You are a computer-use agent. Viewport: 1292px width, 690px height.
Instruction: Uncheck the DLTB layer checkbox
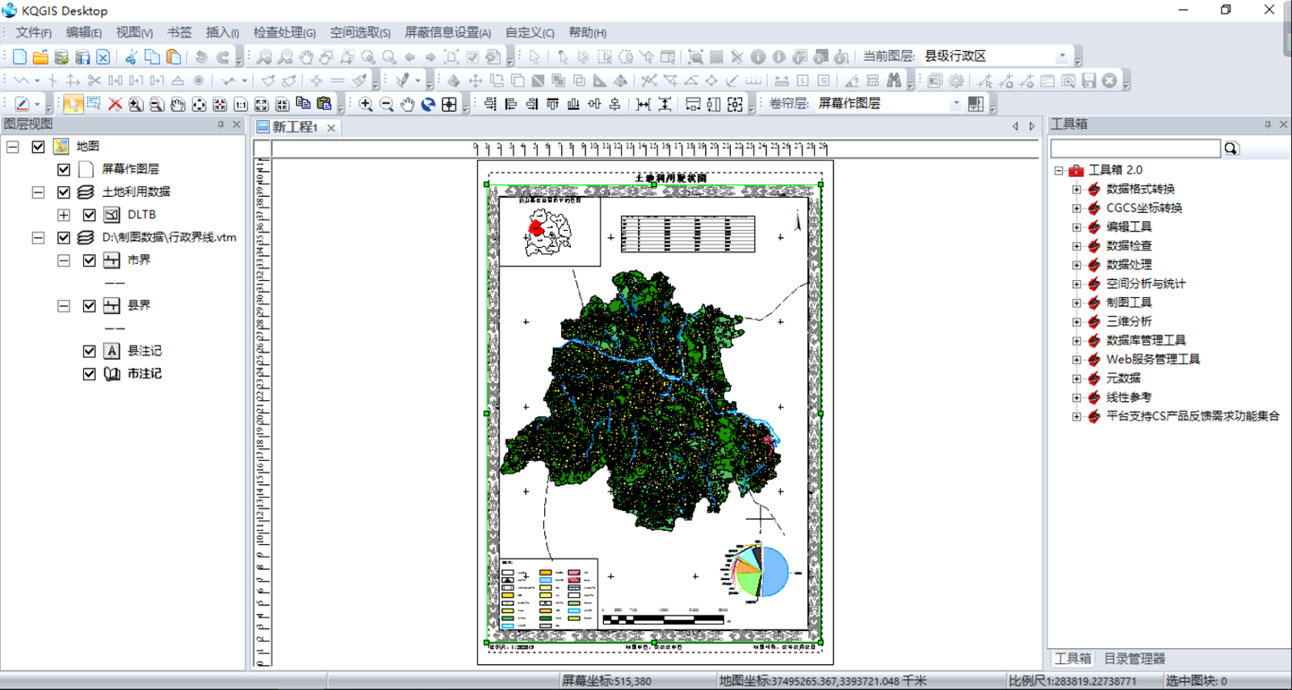pos(90,215)
